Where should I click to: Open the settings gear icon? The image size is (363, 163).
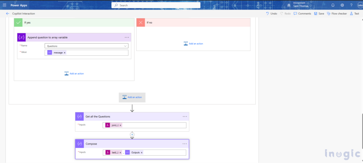click(x=342, y=5)
